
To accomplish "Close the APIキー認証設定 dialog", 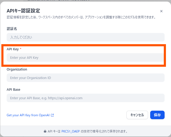I will [161, 11].
